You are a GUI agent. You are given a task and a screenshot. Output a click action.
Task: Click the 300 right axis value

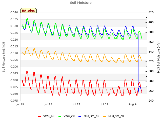[x=151, y=71]
